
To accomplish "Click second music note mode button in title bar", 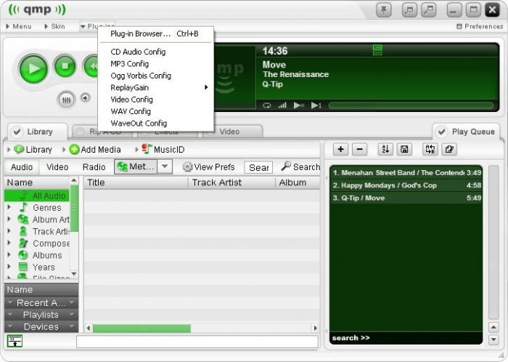I will coord(429,9).
